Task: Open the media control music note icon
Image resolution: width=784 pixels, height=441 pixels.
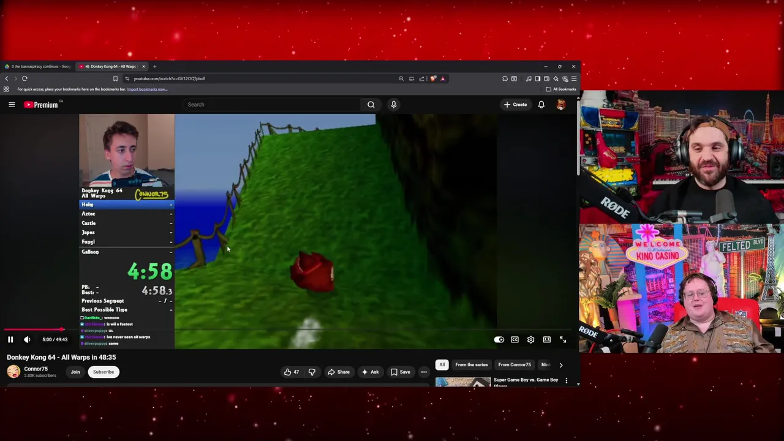Action: pyautogui.click(x=529, y=78)
